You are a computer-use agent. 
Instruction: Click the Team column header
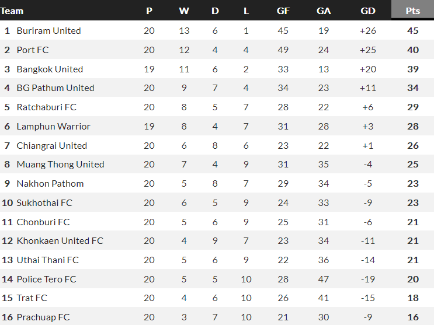pos(12,11)
